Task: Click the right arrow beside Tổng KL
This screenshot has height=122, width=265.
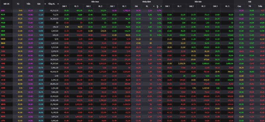Action: pyautogui.click(x=58, y=4)
